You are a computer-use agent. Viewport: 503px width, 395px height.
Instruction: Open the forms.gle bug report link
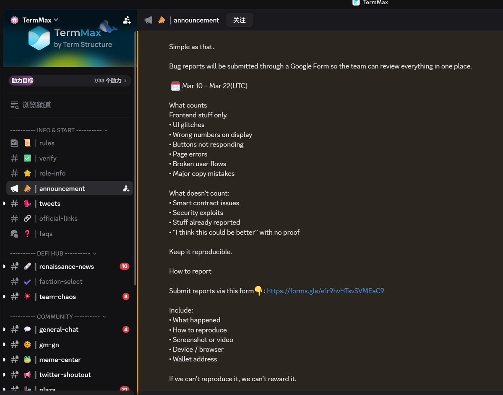[x=325, y=290]
